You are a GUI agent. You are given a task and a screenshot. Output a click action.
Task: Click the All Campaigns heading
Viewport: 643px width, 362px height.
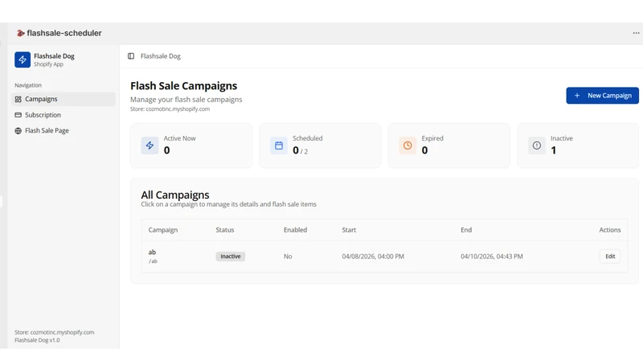pos(175,195)
